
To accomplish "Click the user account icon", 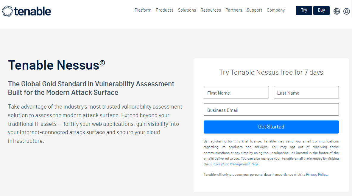I will 346,11.
